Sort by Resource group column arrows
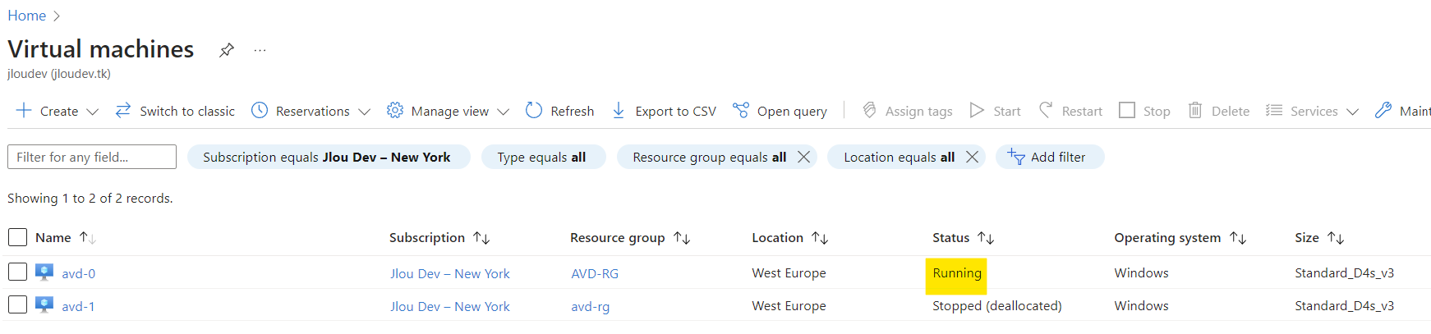 click(682, 238)
